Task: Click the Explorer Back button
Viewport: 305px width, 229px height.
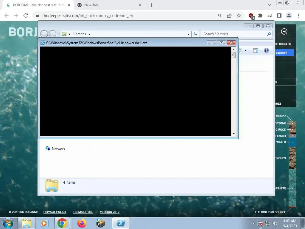Action: [x=44, y=34]
